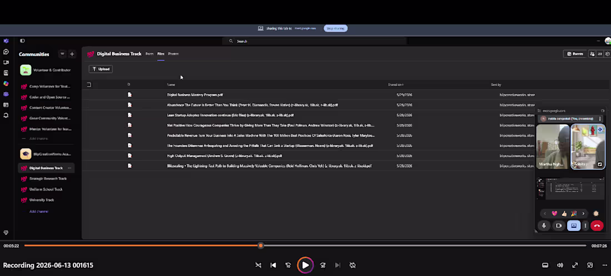Open the Blitzscaling pdf file
The image size is (611, 276).
269,165
